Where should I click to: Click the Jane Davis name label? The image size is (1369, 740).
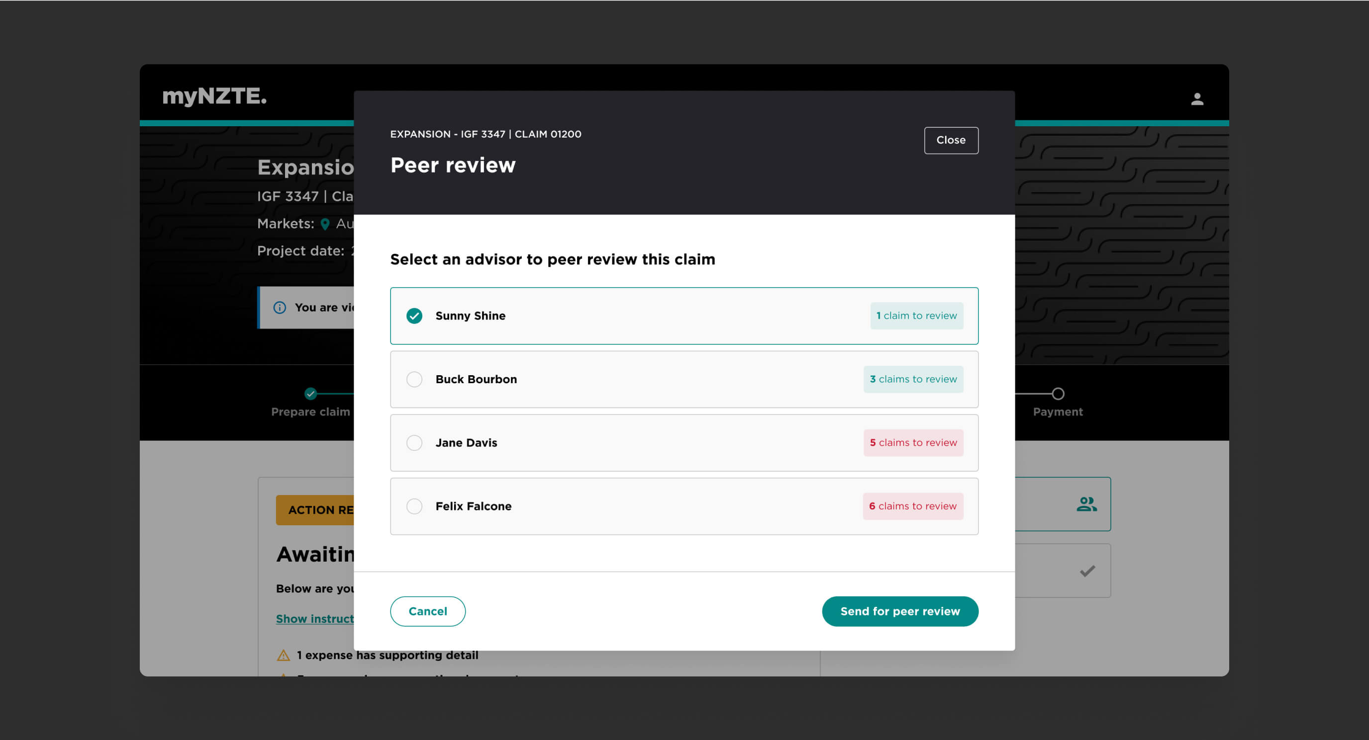466,443
